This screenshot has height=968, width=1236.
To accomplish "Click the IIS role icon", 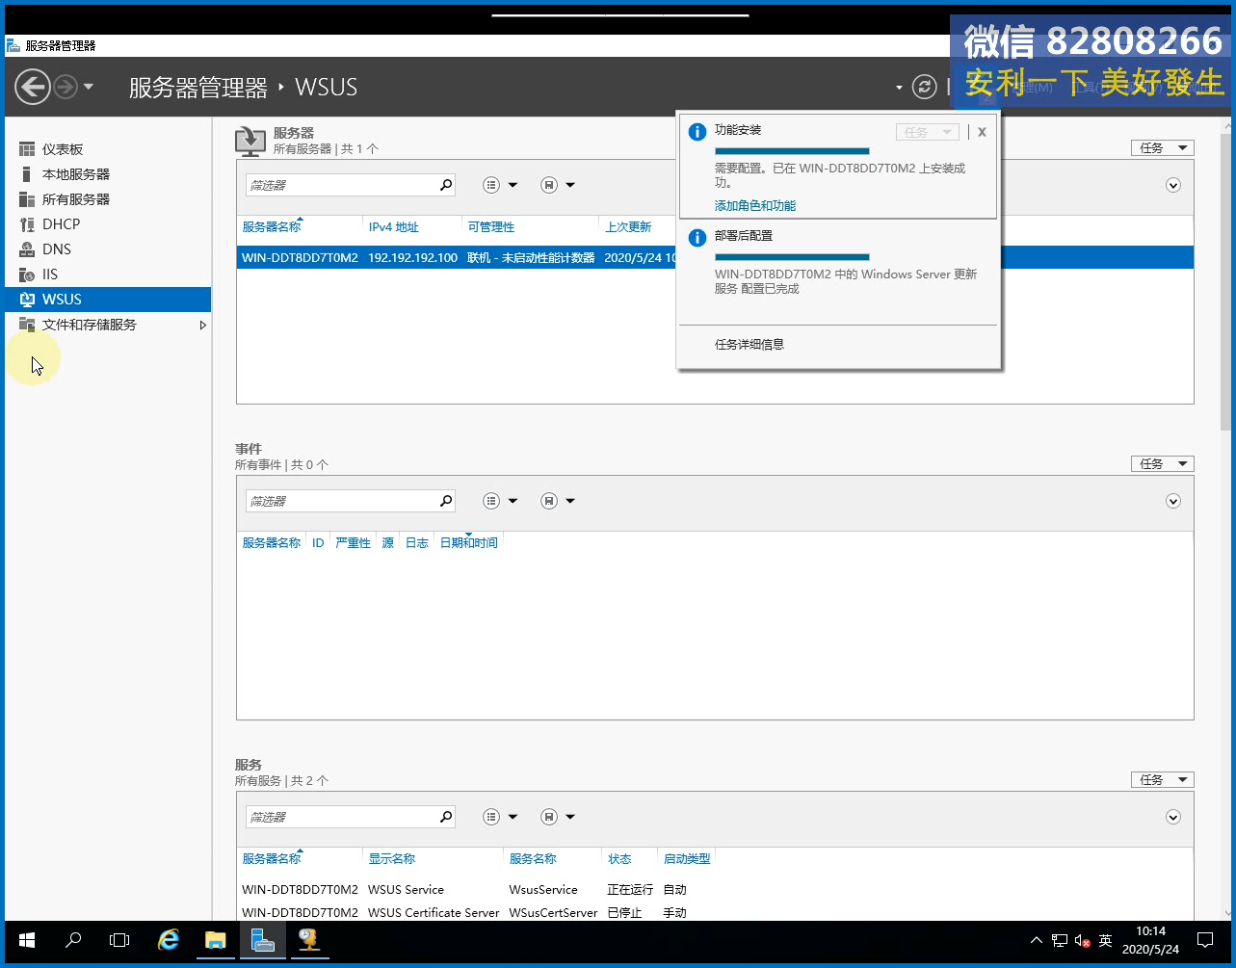I will 27,275.
